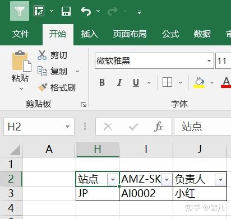The width and height of the screenshot is (231, 219).
Task: Select cell containing JP
Action: click(98, 193)
